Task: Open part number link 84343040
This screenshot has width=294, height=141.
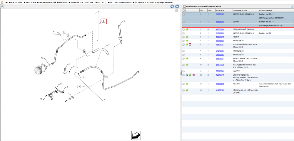Action: coord(220,33)
